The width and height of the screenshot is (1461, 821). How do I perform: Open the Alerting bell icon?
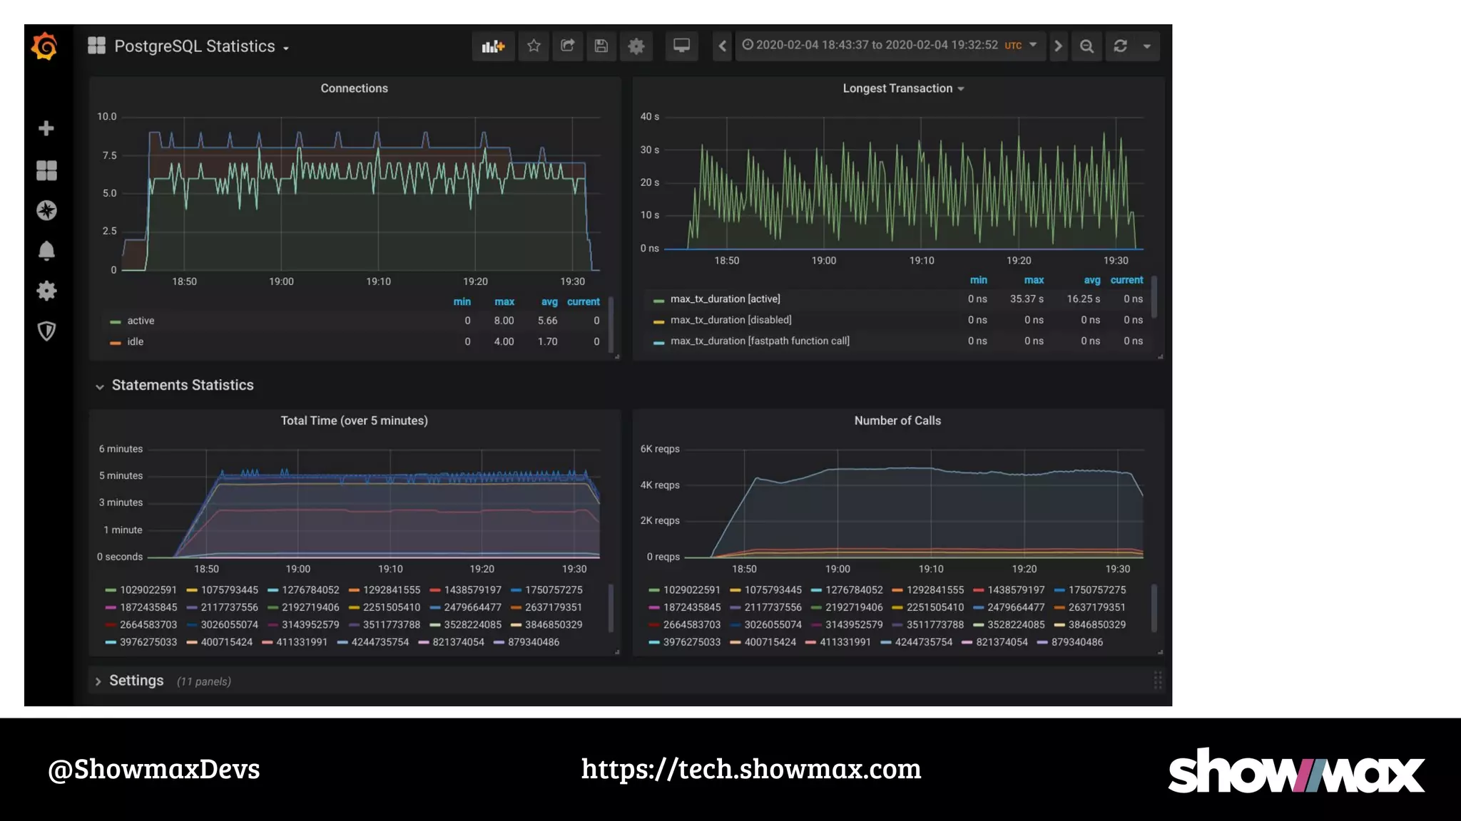pyautogui.click(x=46, y=251)
